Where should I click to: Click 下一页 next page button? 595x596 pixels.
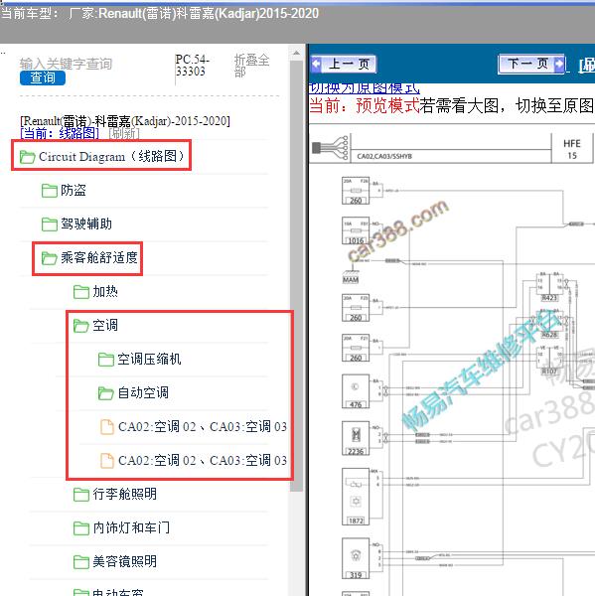point(531,64)
